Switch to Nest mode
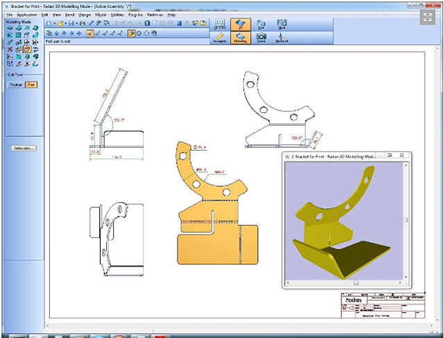This screenshot has height=338, width=444. click(282, 25)
